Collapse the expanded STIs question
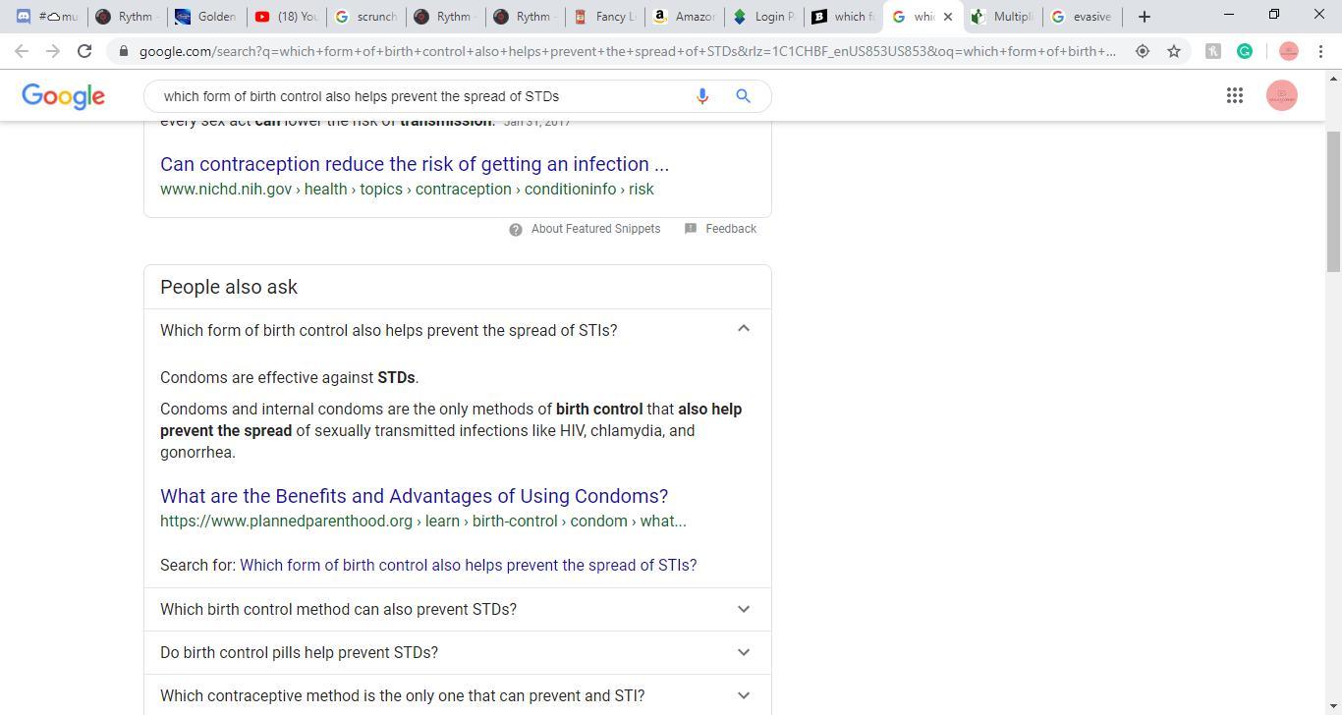The height and width of the screenshot is (715, 1342). [x=744, y=329]
